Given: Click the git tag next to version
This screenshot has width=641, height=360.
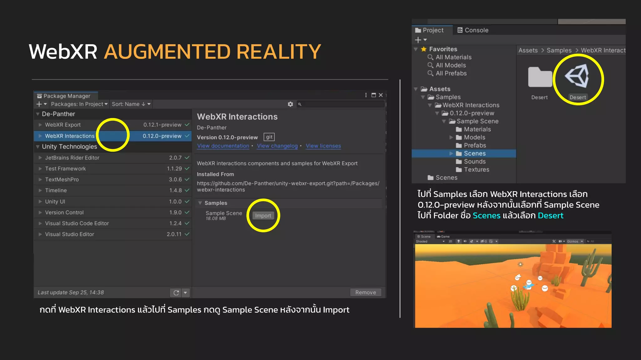Looking at the screenshot, I should 269,137.
